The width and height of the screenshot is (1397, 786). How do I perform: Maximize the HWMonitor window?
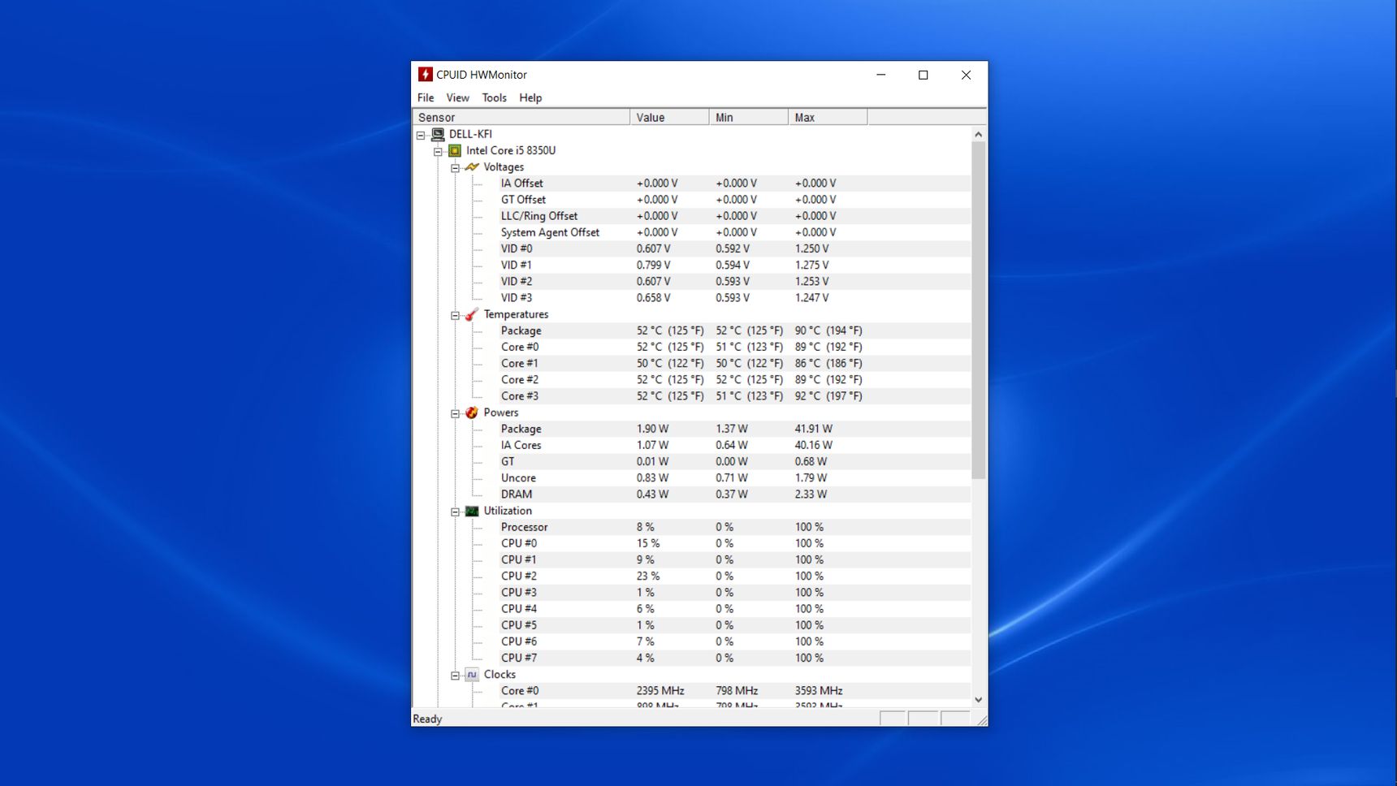pos(923,75)
